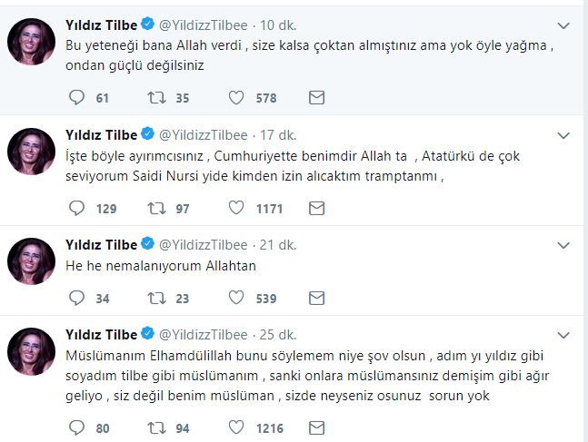Retweet the 'Bu yeteneği bana Allah verdi' tweet
Image resolution: width=588 pixels, height=442 pixels.
[x=157, y=97]
